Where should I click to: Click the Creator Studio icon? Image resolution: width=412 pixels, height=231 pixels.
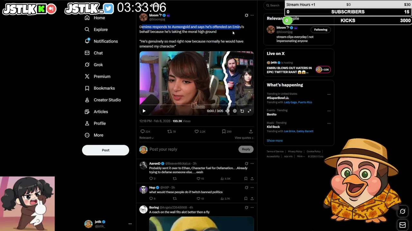click(87, 100)
